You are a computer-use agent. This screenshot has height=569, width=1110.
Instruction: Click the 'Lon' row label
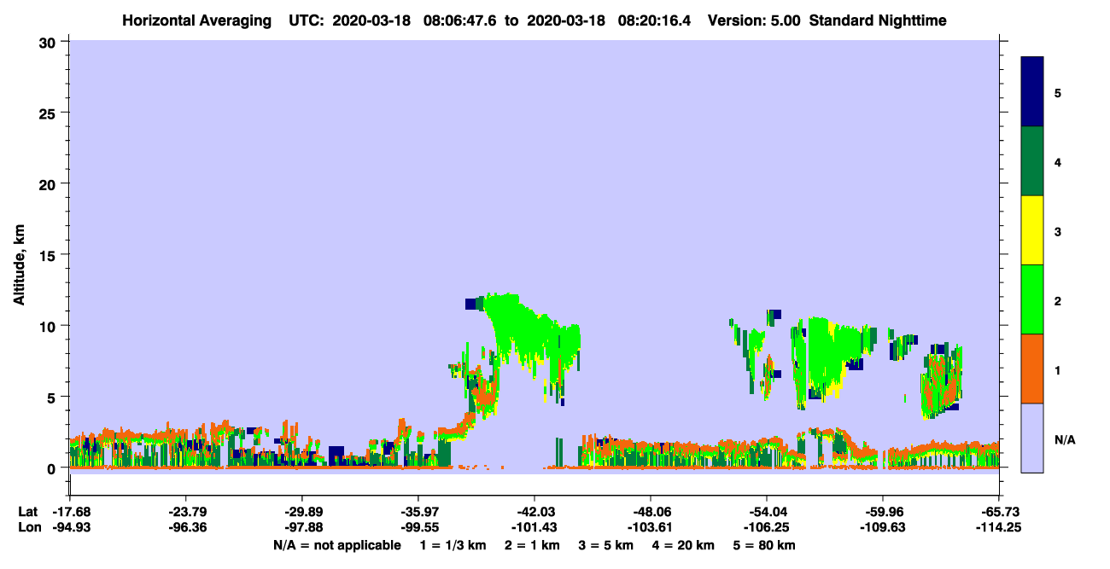tap(28, 527)
